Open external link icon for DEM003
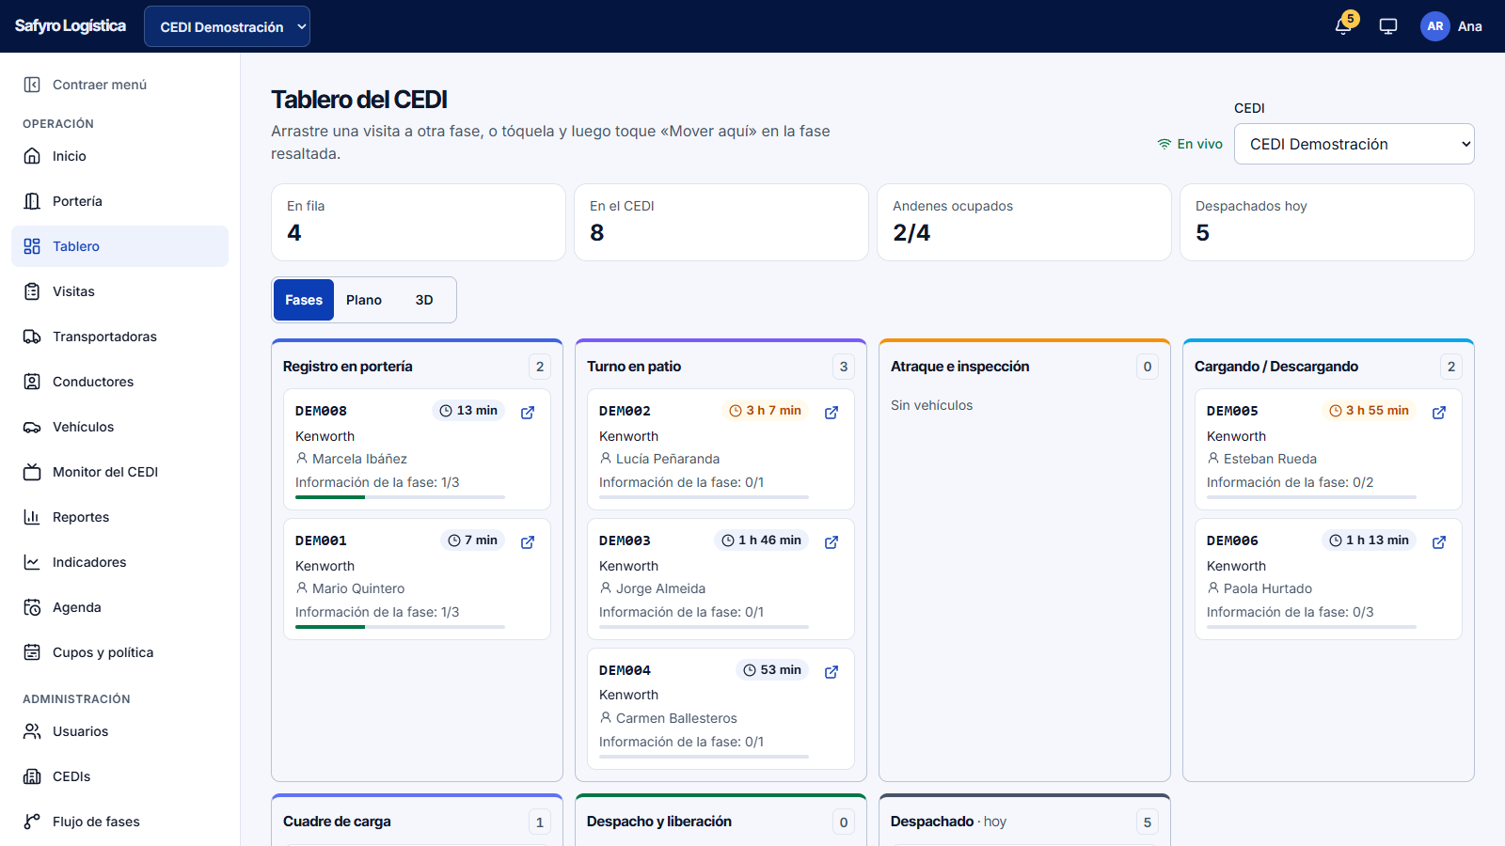 832,542
